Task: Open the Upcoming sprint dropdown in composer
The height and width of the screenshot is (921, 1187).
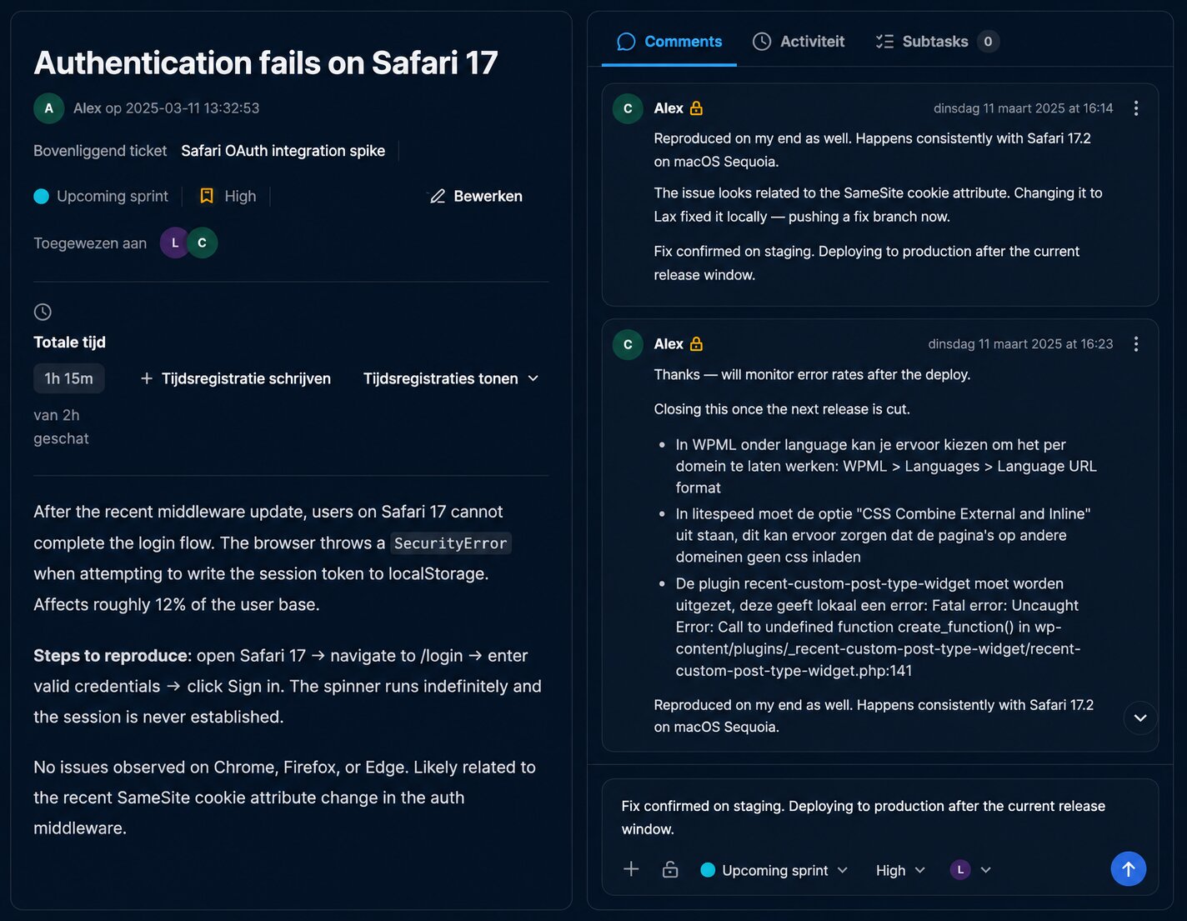Action: pos(774,870)
